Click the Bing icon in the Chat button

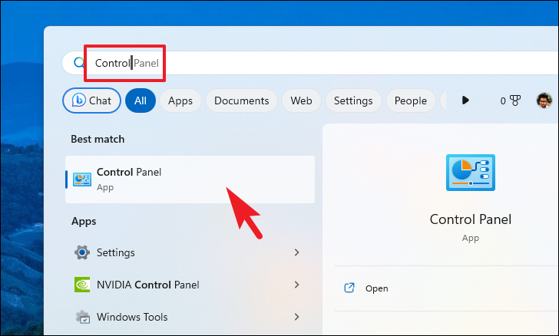coord(78,100)
